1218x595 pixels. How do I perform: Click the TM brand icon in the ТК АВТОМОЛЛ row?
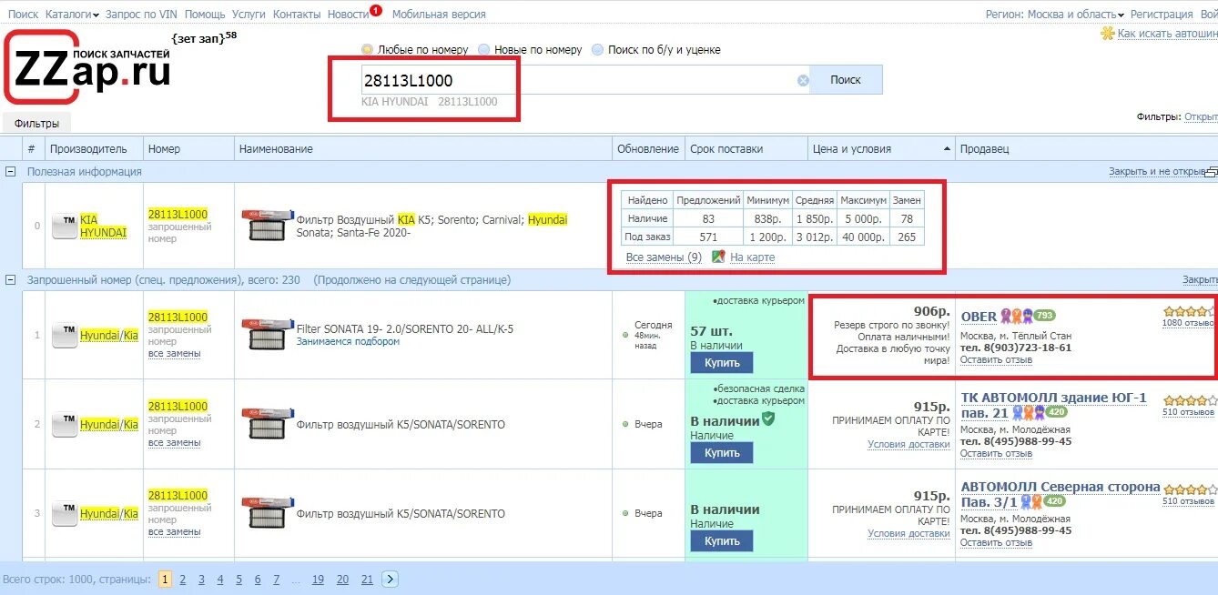(x=64, y=424)
